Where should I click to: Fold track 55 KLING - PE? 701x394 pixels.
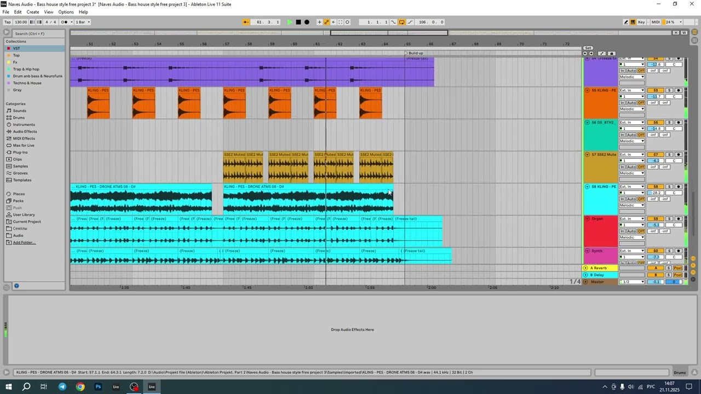point(587,90)
